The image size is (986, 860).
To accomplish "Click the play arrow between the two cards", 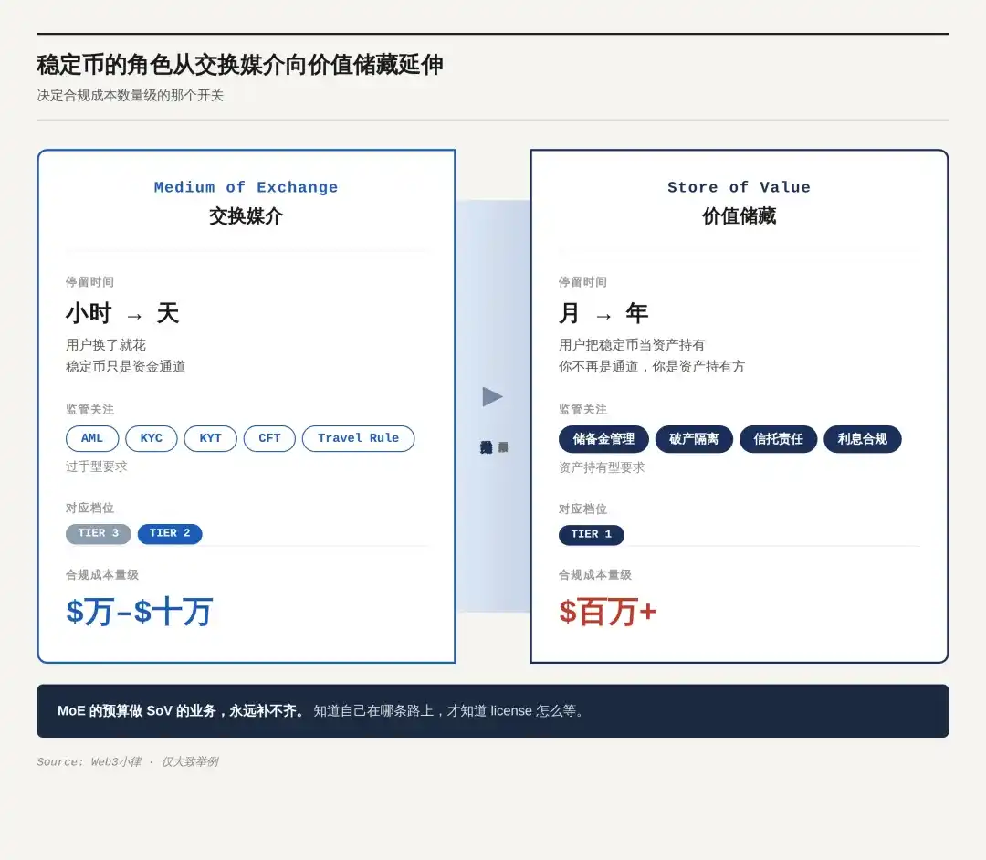I will pos(493,396).
